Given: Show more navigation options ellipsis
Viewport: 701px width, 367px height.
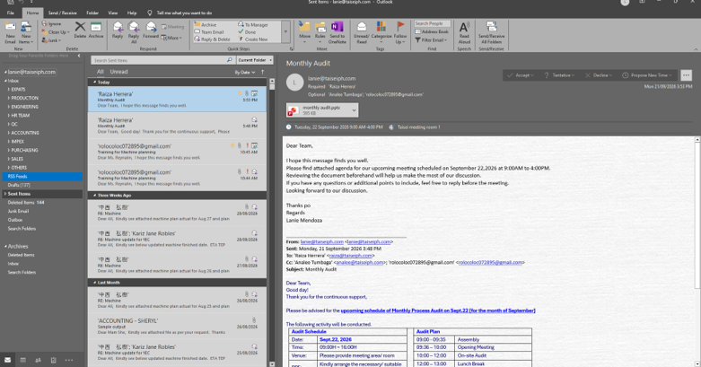Looking at the screenshot, I should [x=69, y=360].
